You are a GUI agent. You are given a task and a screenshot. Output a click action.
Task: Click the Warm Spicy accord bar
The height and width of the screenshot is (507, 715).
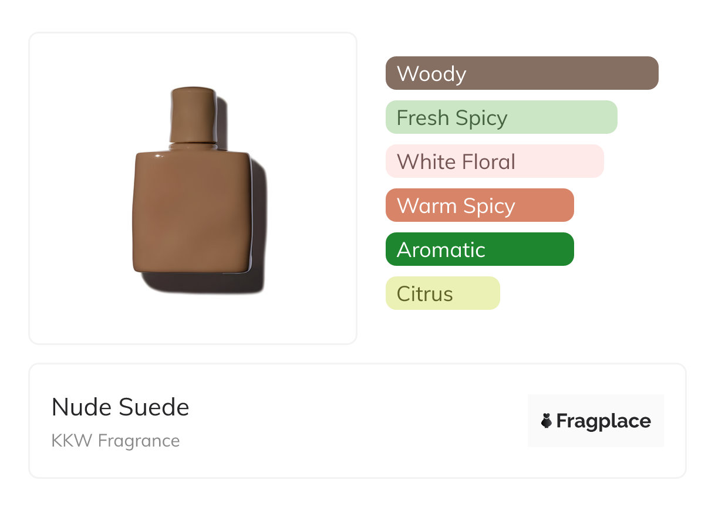(479, 205)
